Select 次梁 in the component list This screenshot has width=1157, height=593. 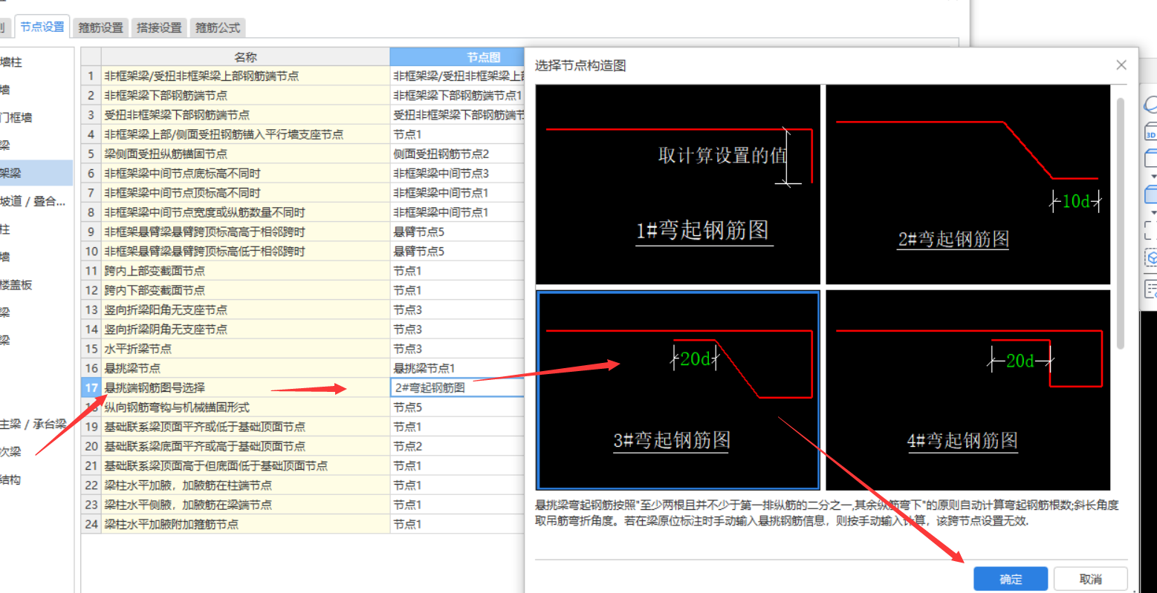(x=11, y=451)
